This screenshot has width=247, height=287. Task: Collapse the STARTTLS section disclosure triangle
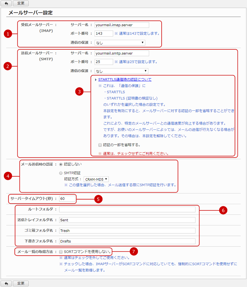pos(96,80)
